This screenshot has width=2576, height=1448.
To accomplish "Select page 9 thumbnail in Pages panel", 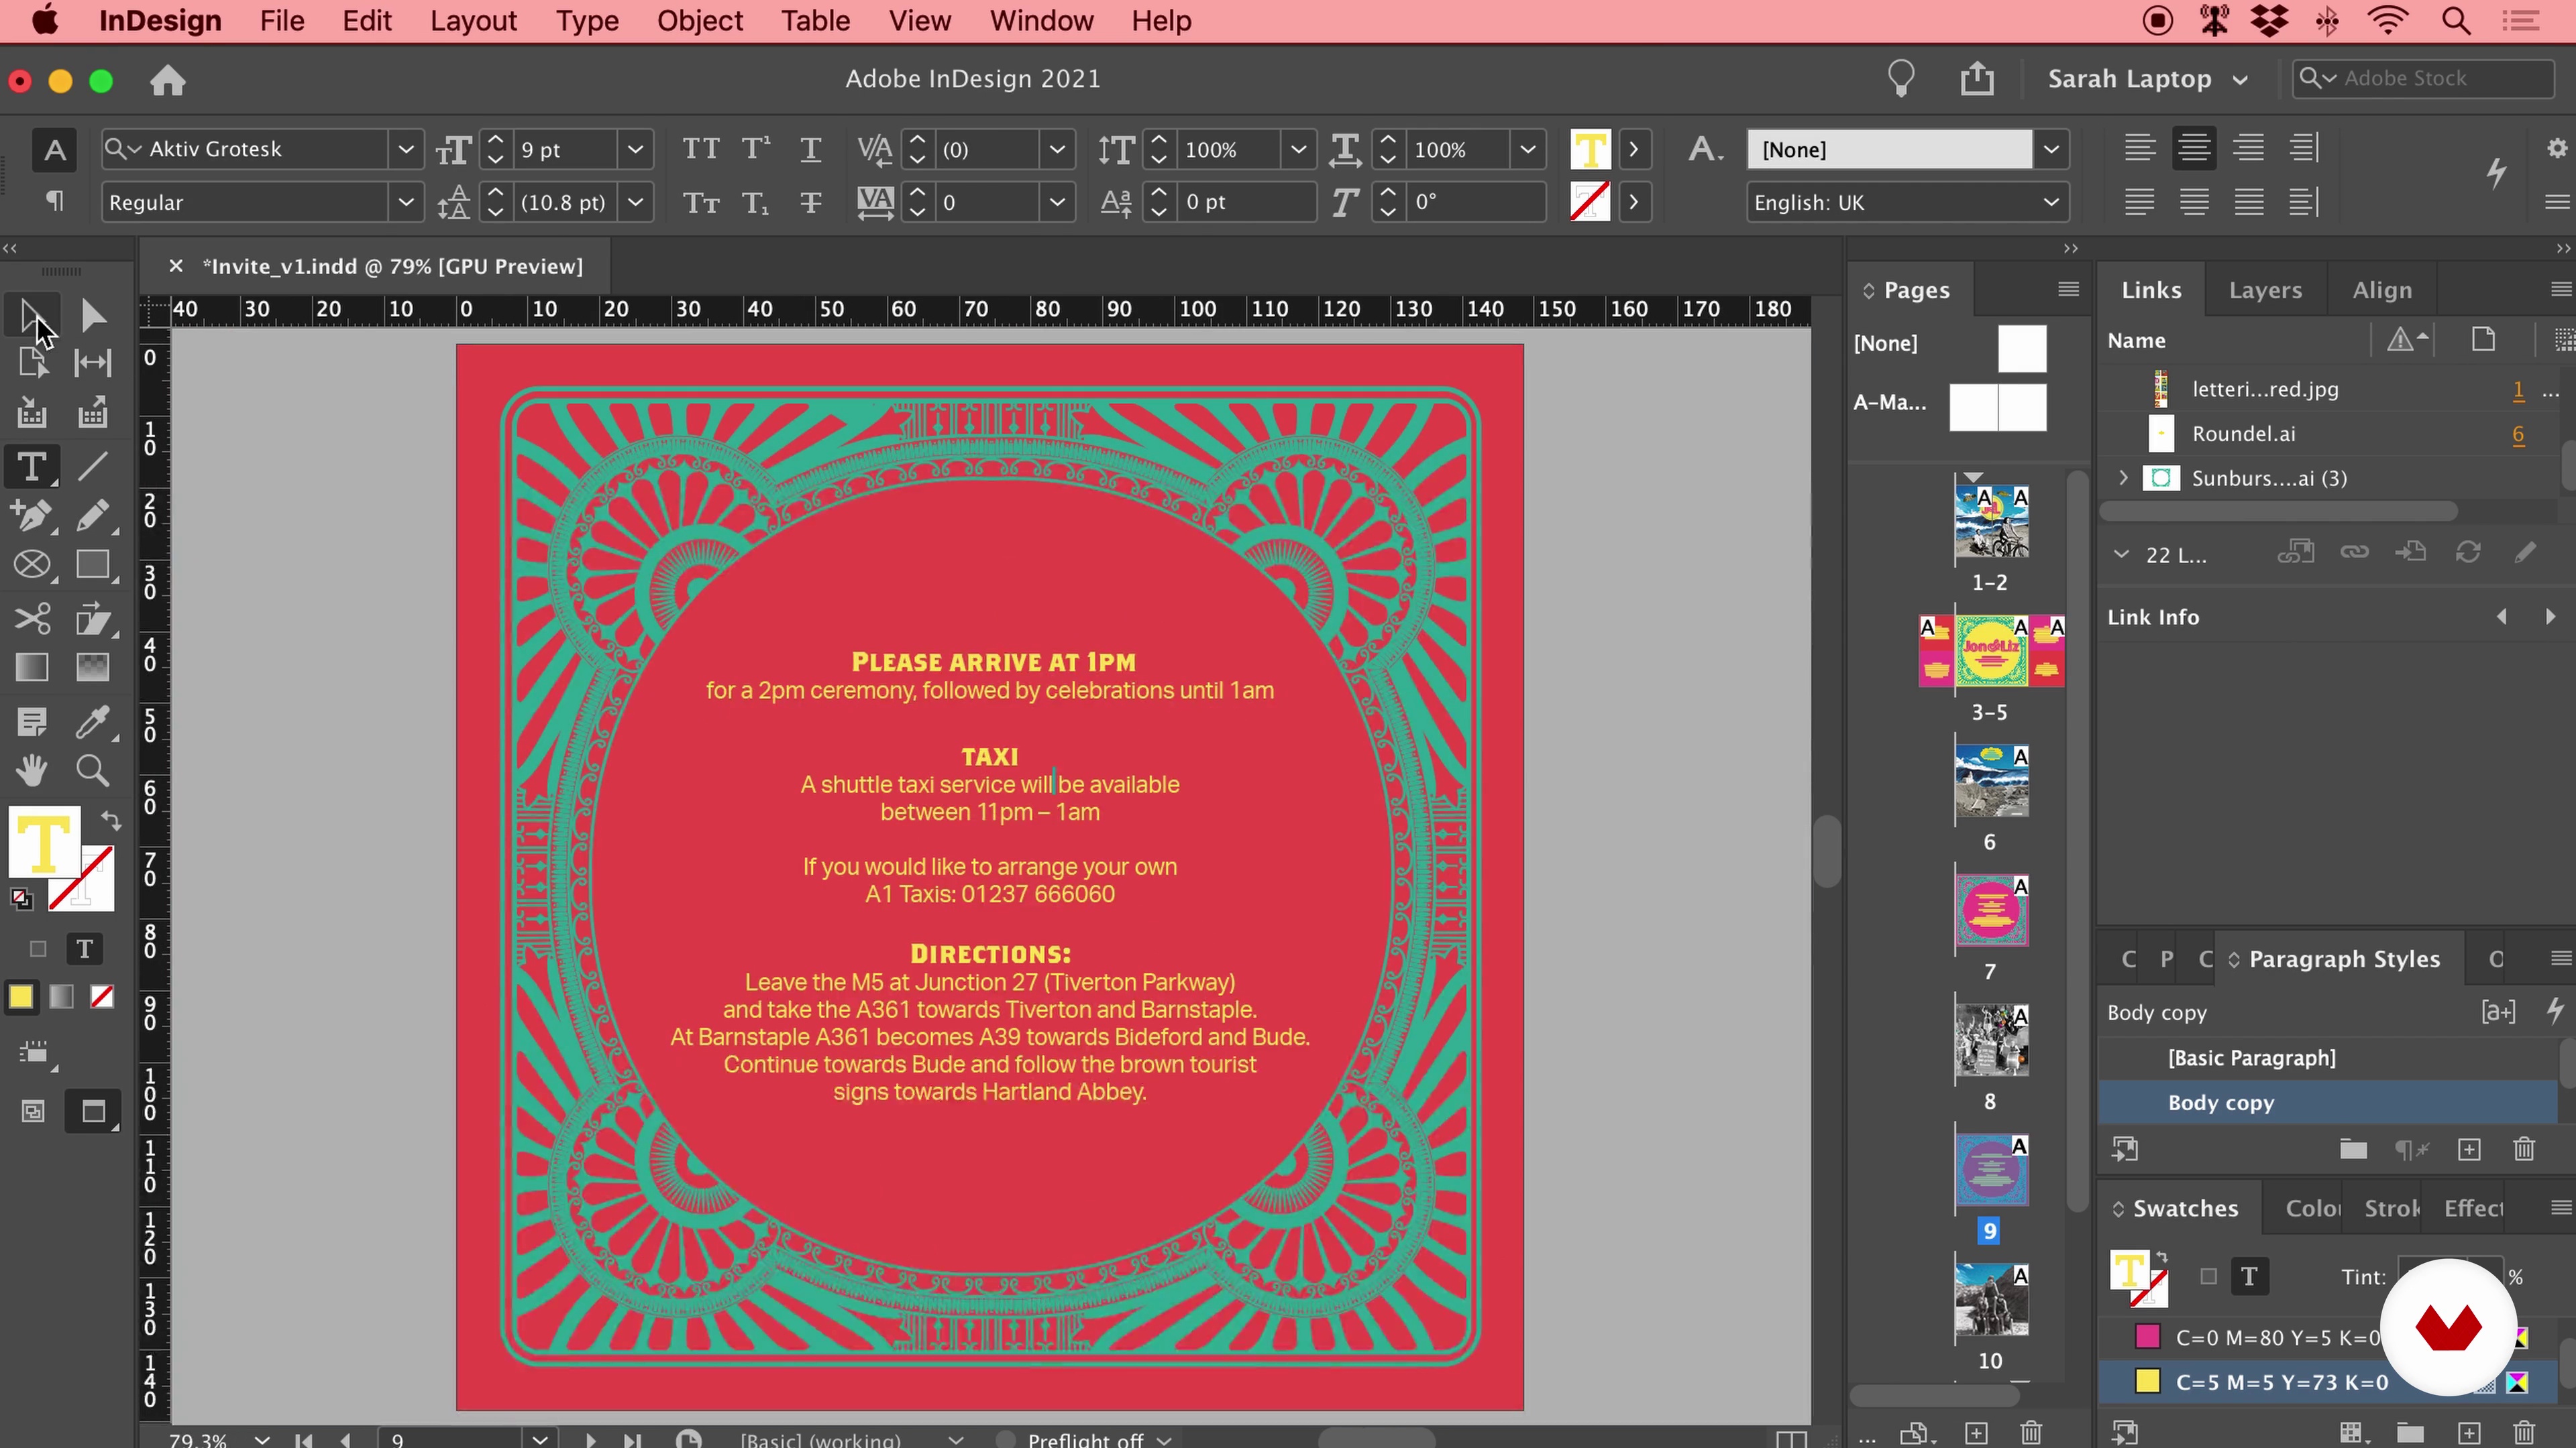I will click(x=1991, y=1170).
